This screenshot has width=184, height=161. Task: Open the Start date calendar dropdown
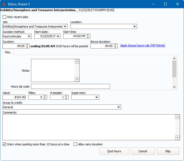click(x=58, y=36)
